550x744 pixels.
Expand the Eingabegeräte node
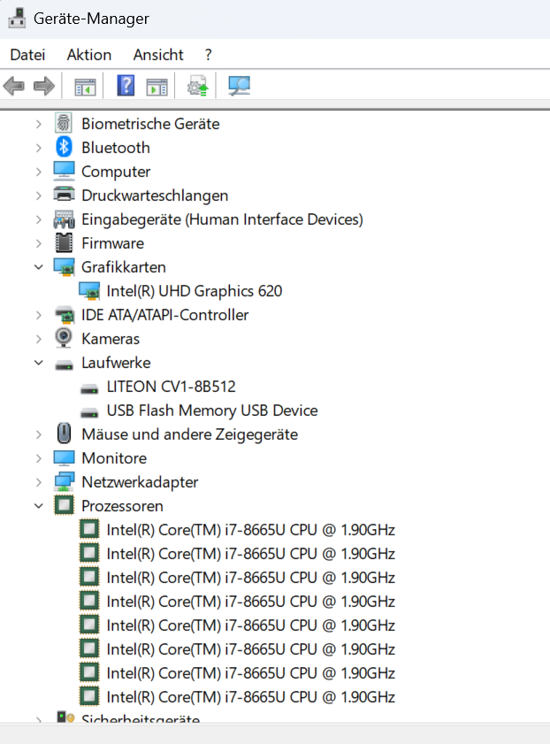pyautogui.click(x=38, y=219)
